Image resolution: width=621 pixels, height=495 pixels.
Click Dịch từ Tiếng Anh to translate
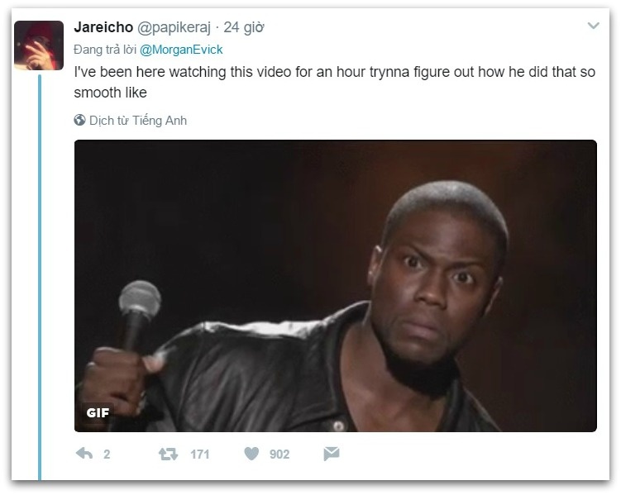coord(138,121)
